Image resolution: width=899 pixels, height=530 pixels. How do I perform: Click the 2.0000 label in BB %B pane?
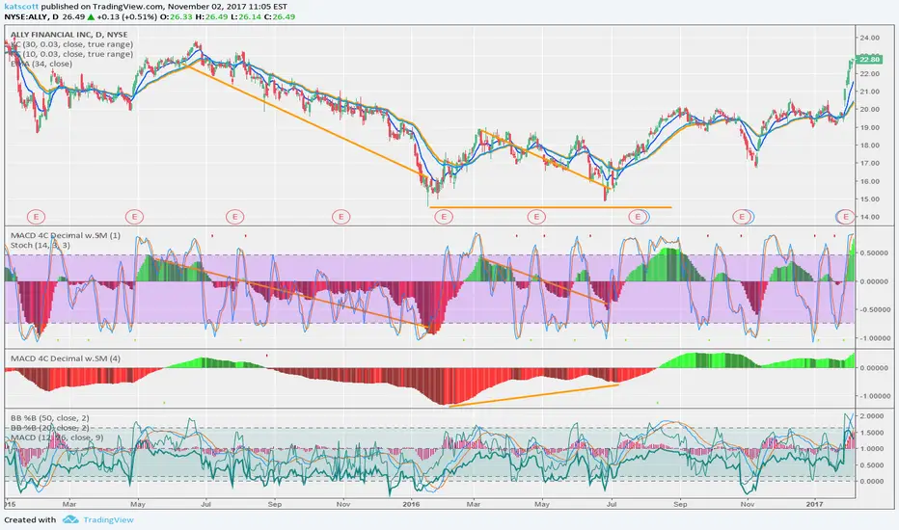point(871,416)
